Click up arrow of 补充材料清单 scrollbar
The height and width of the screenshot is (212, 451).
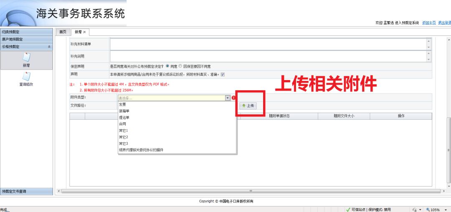tap(429, 41)
